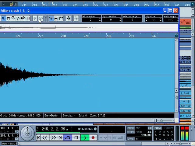Select the Hitpoint Edit tool
This screenshot has width=195, height=146.
(x=13, y=18)
